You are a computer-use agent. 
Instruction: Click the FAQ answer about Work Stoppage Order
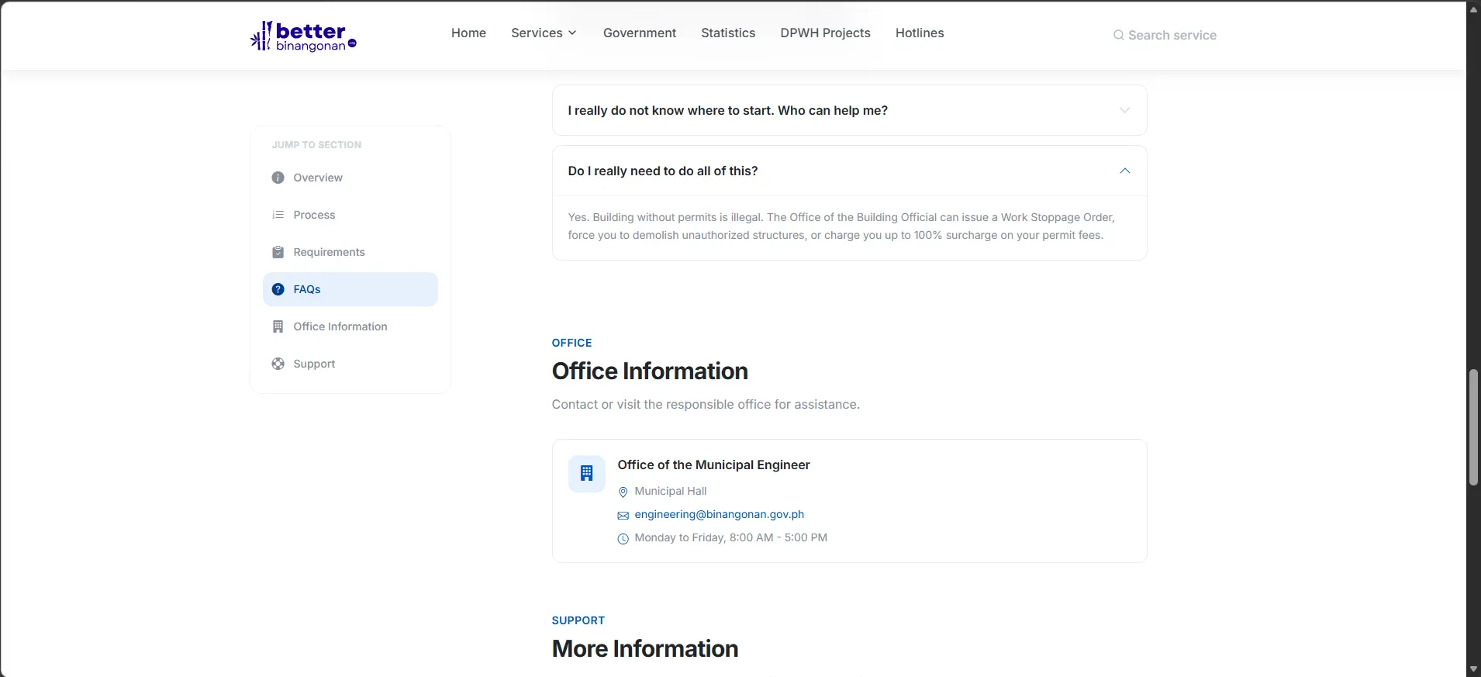point(841,226)
